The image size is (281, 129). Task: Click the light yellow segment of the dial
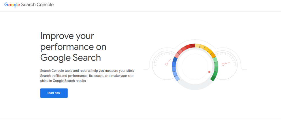[197, 46]
